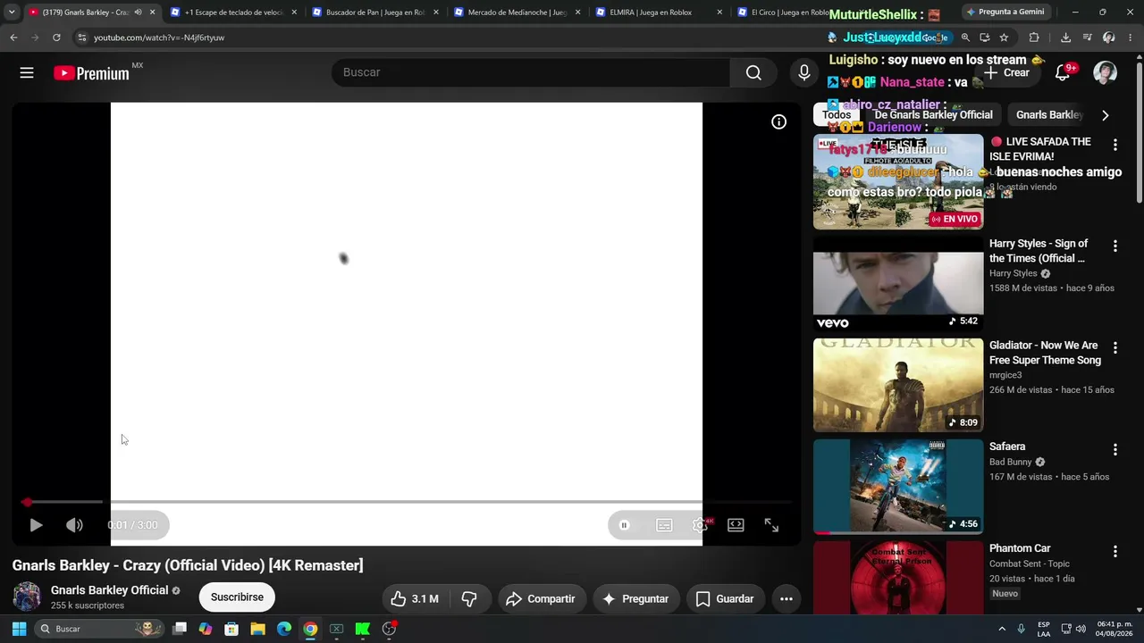Viewport: 1144px width, 643px height.
Task: Switch to Buscador de Pan browser tab
Action: click(374, 13)
